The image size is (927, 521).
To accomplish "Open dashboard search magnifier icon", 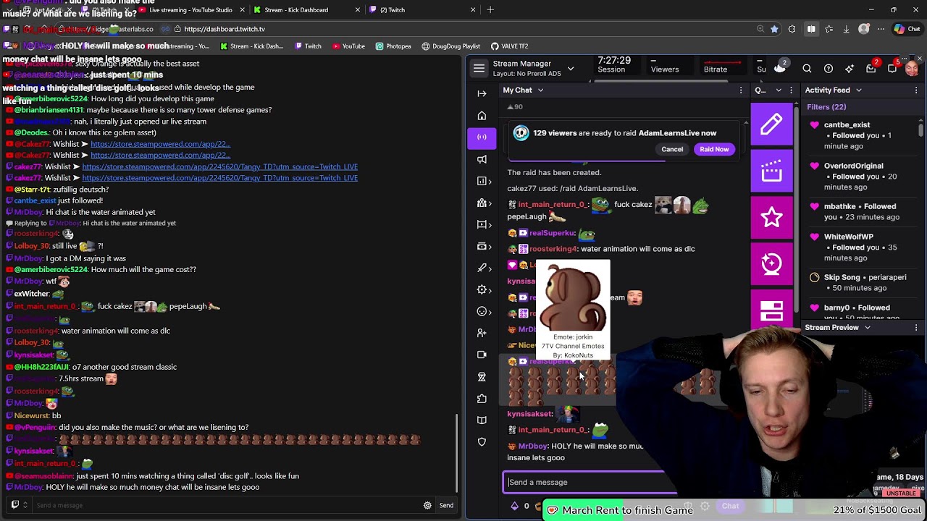I will coord(807,69).
